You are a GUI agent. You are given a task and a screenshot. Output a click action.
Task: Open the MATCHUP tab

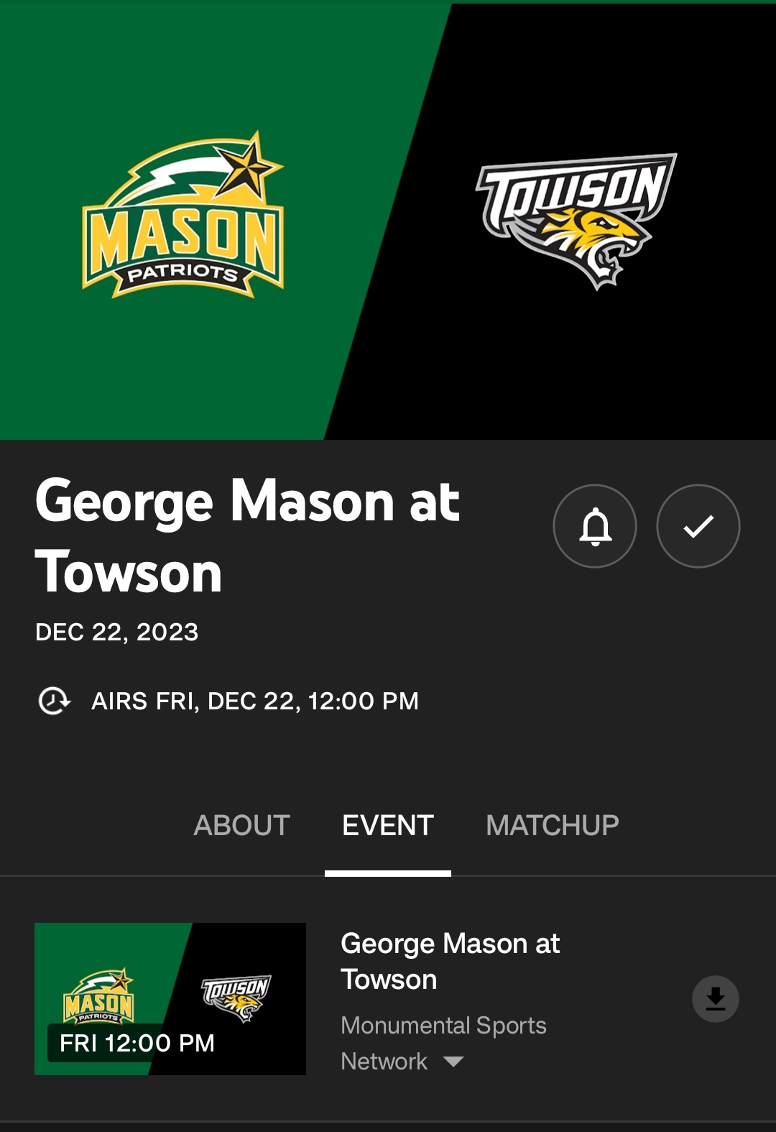point(552,825)
